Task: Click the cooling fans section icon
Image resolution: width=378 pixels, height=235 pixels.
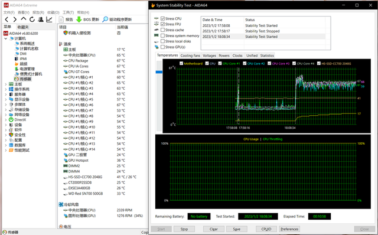Action: point(61,204)
